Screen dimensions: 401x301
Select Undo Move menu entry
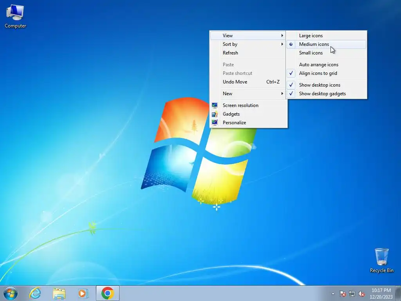248,82
